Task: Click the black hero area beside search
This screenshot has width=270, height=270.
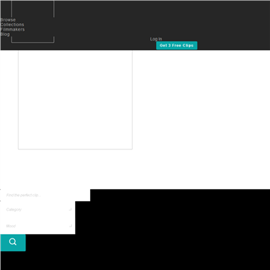Action: click(172, 229)
